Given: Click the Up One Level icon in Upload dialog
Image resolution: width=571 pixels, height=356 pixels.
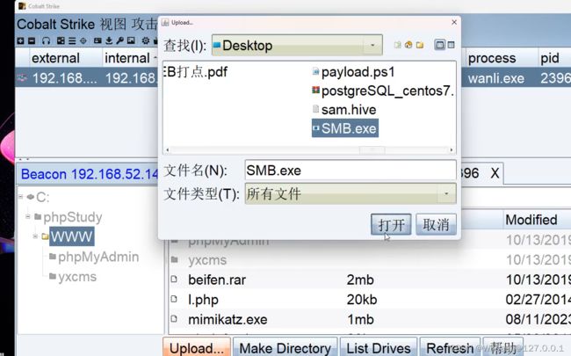Looking at the screenshot, I should [x=397, y=45].
